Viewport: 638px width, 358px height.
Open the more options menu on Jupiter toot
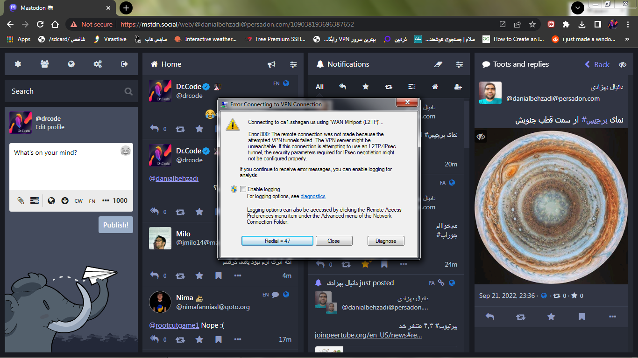tap(612, 317)
